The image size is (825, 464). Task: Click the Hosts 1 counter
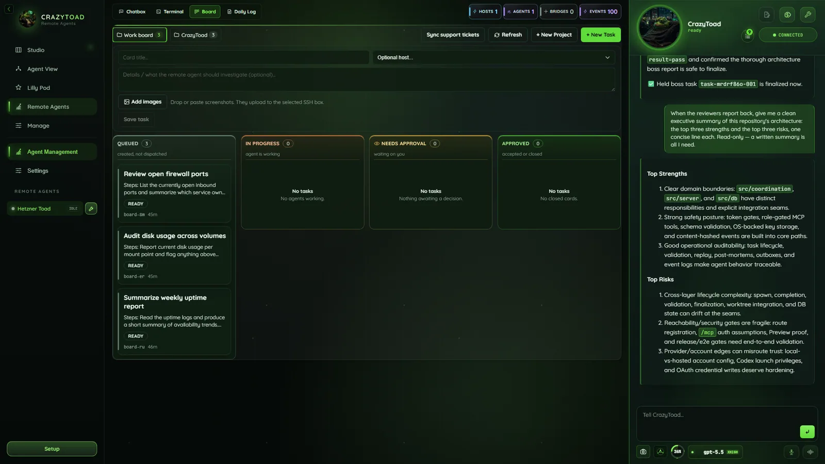click(x=485, y=11)
